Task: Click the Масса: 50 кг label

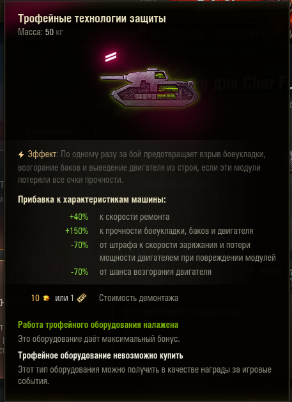Action: tap(40, 33)
